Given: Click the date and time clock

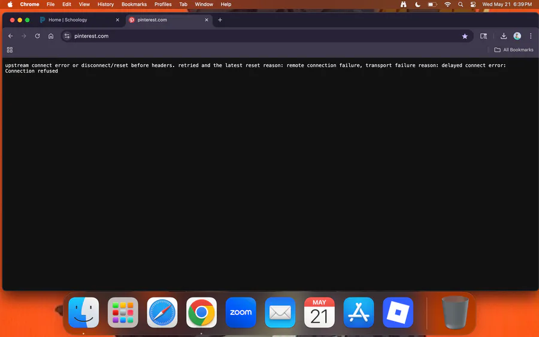Looking at the screenshot, I should pos(507,4).
